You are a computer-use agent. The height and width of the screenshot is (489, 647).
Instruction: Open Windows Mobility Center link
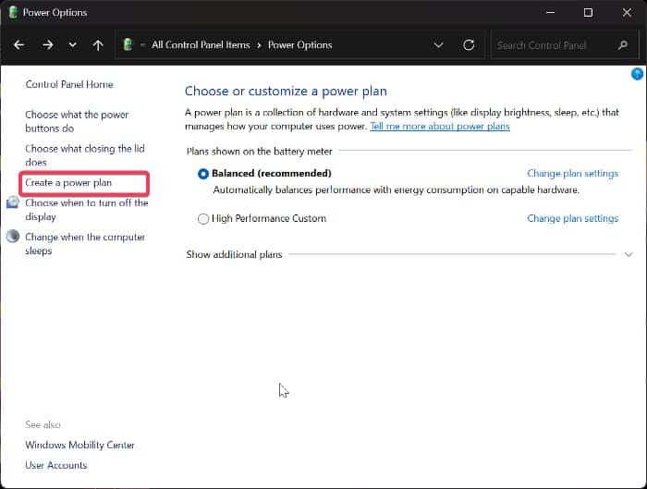point(79,445)
